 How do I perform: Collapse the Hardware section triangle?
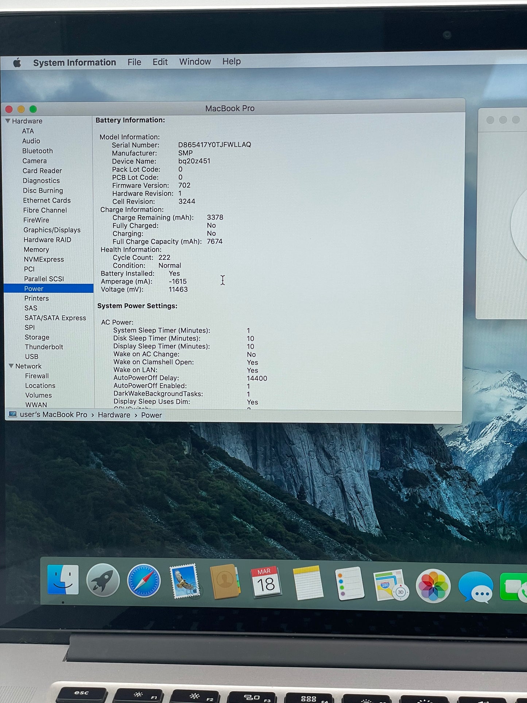click(8, 120)
